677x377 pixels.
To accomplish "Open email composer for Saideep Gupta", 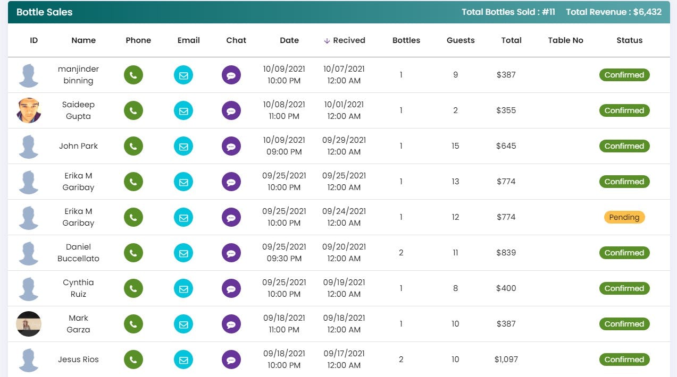I will [x=183, y=110].
